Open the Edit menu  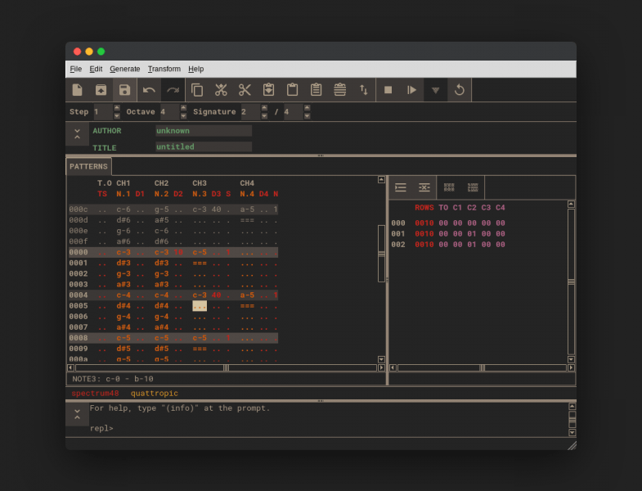96,69
